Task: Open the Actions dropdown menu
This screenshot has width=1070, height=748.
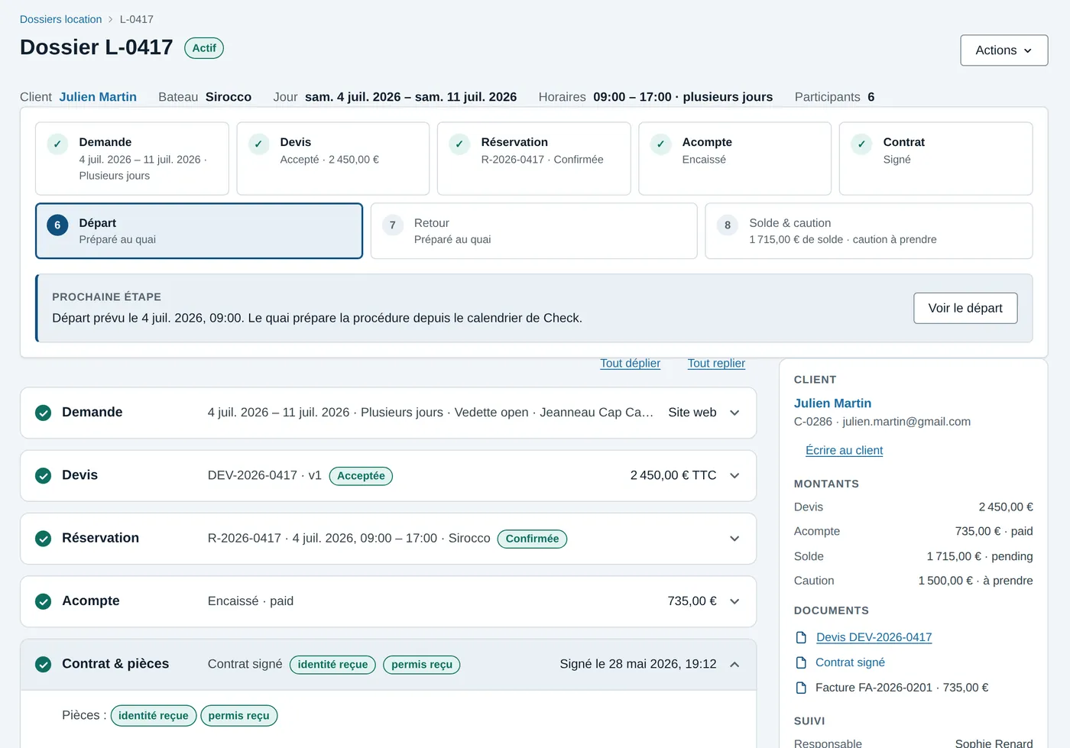Action: coord(1004,50)
